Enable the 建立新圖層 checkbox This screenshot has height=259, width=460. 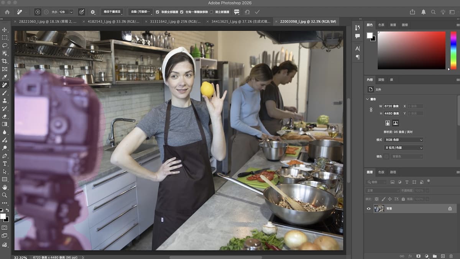(x=212, y=12)
